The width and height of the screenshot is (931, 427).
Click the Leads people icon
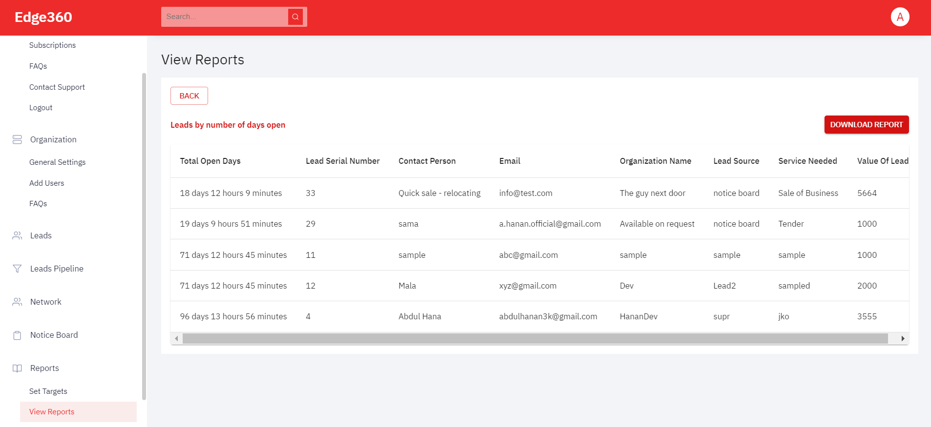[x=17, y=236]
